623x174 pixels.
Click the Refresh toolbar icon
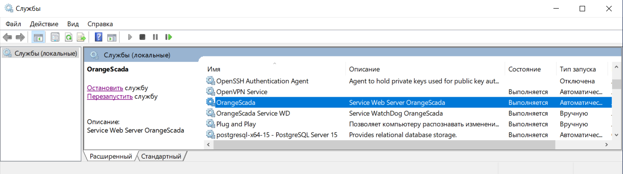[68, 37]
